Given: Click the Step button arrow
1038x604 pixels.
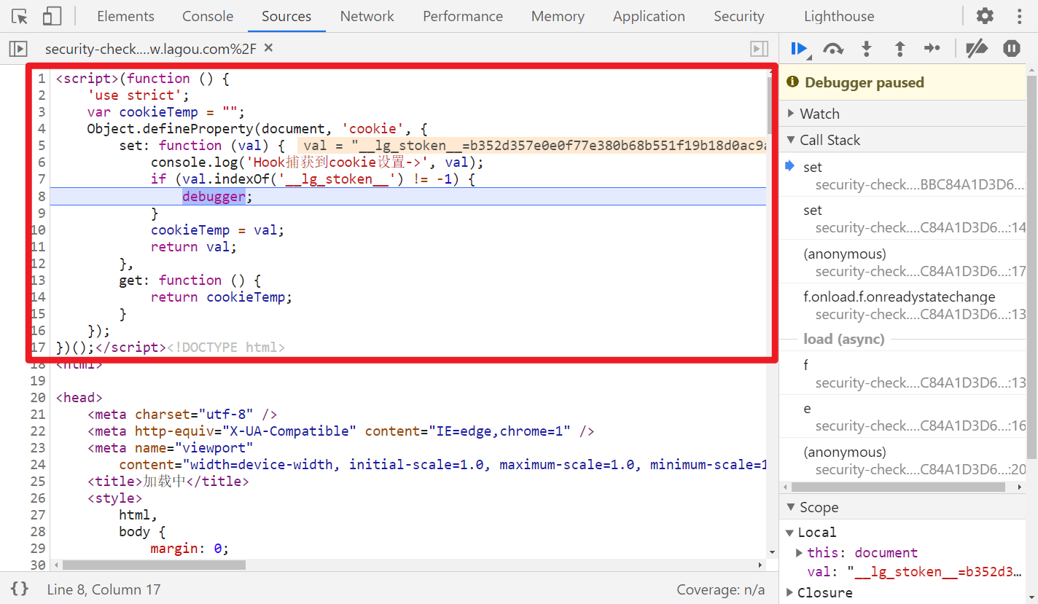Looking at the screenshot, I should [932, 49].
